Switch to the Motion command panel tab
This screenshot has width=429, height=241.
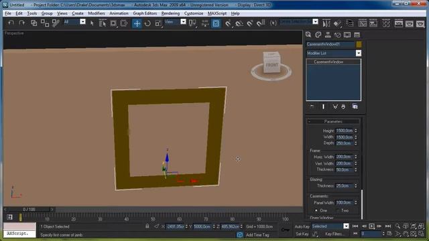point(338,35)
